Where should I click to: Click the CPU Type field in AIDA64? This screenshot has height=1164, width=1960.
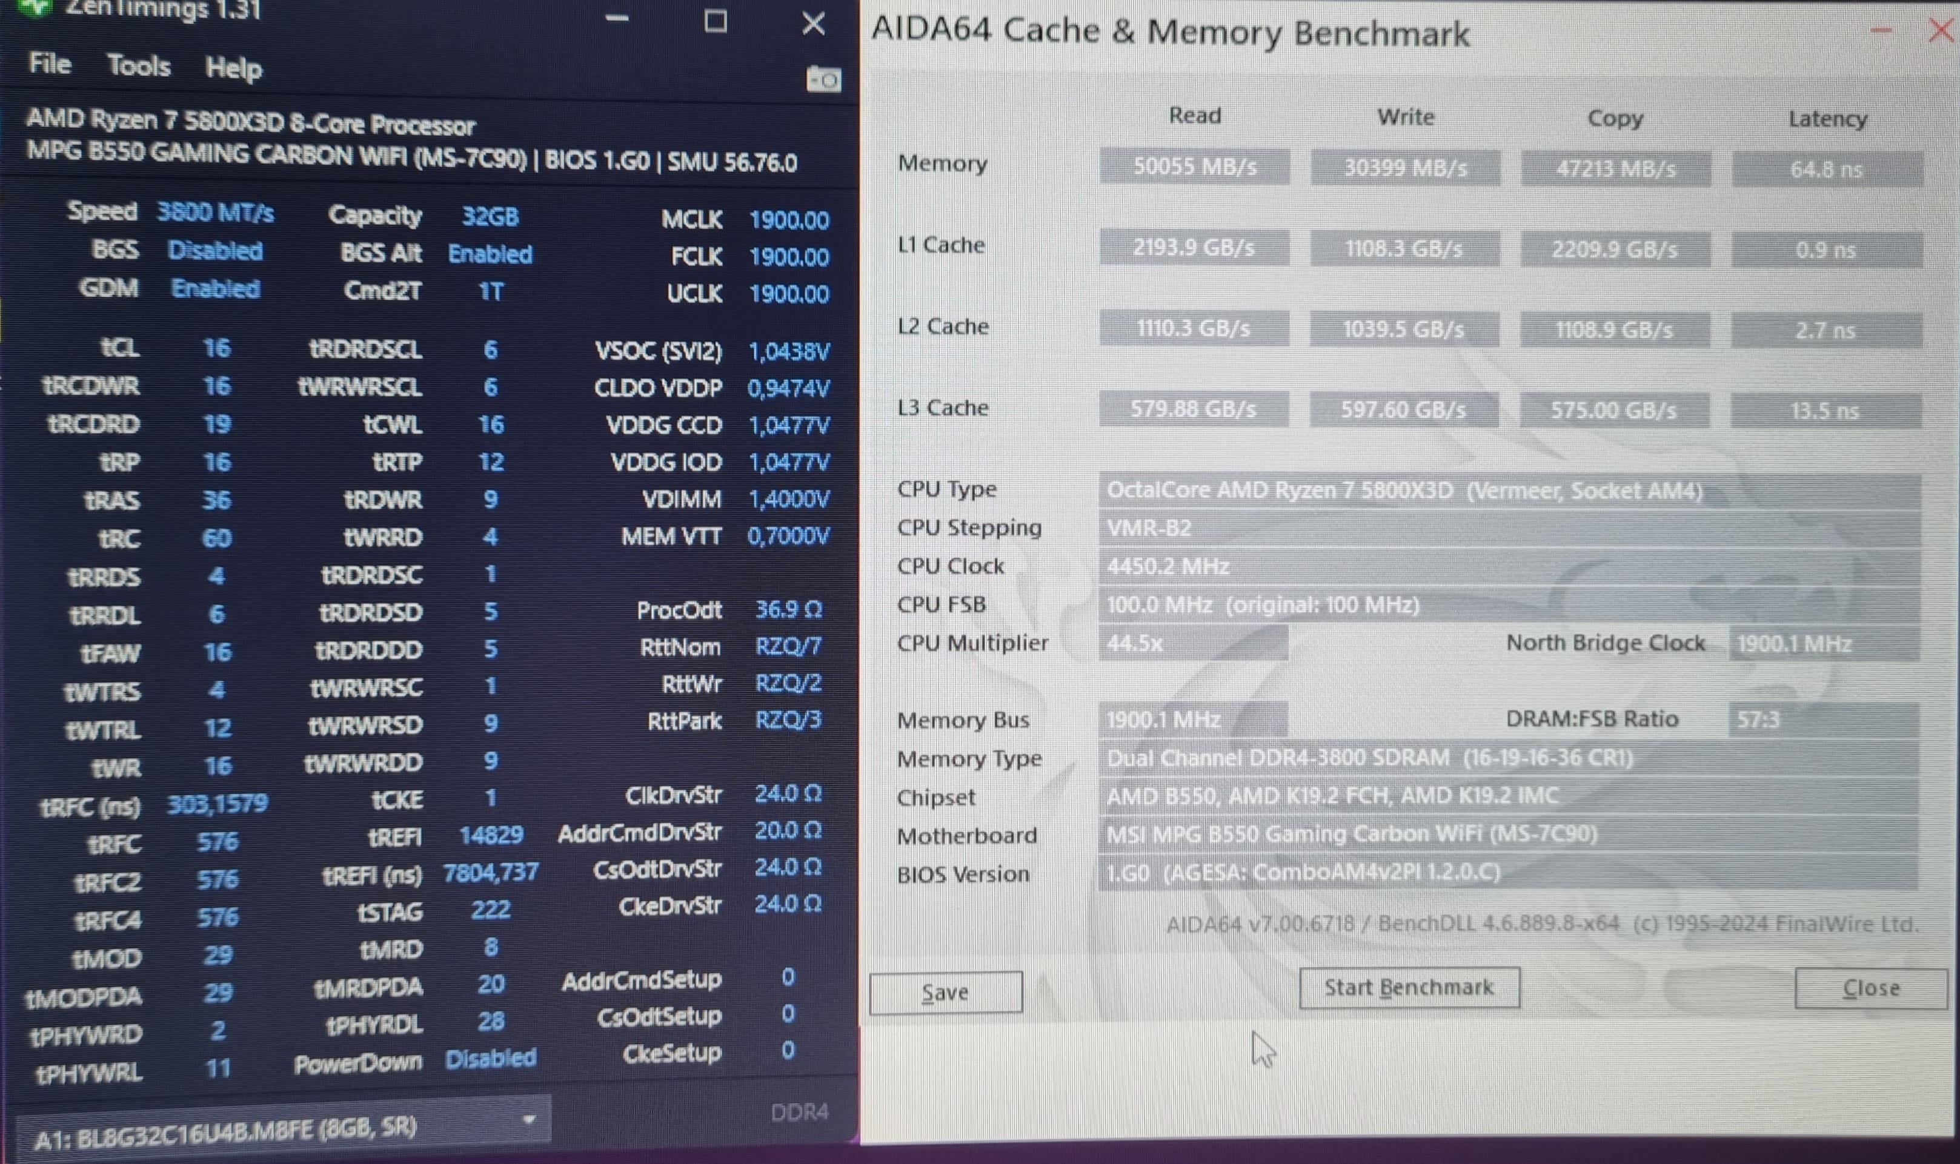point(1510,491)
